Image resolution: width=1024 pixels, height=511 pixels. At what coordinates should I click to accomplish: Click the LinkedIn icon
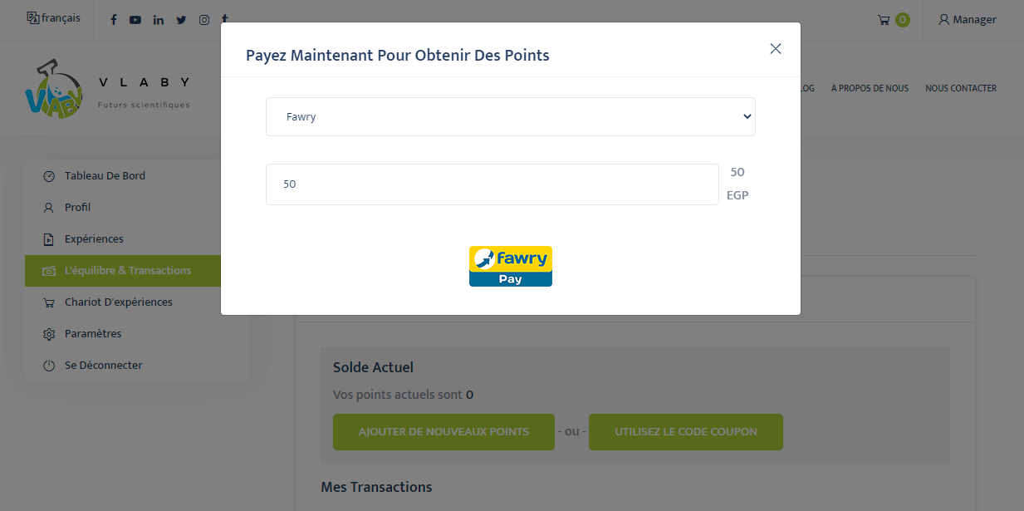coord(159,20)
